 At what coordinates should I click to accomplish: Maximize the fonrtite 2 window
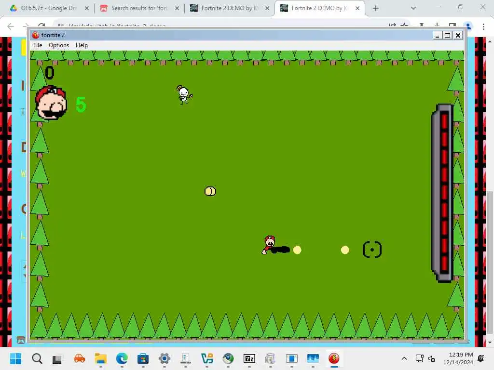447,35
